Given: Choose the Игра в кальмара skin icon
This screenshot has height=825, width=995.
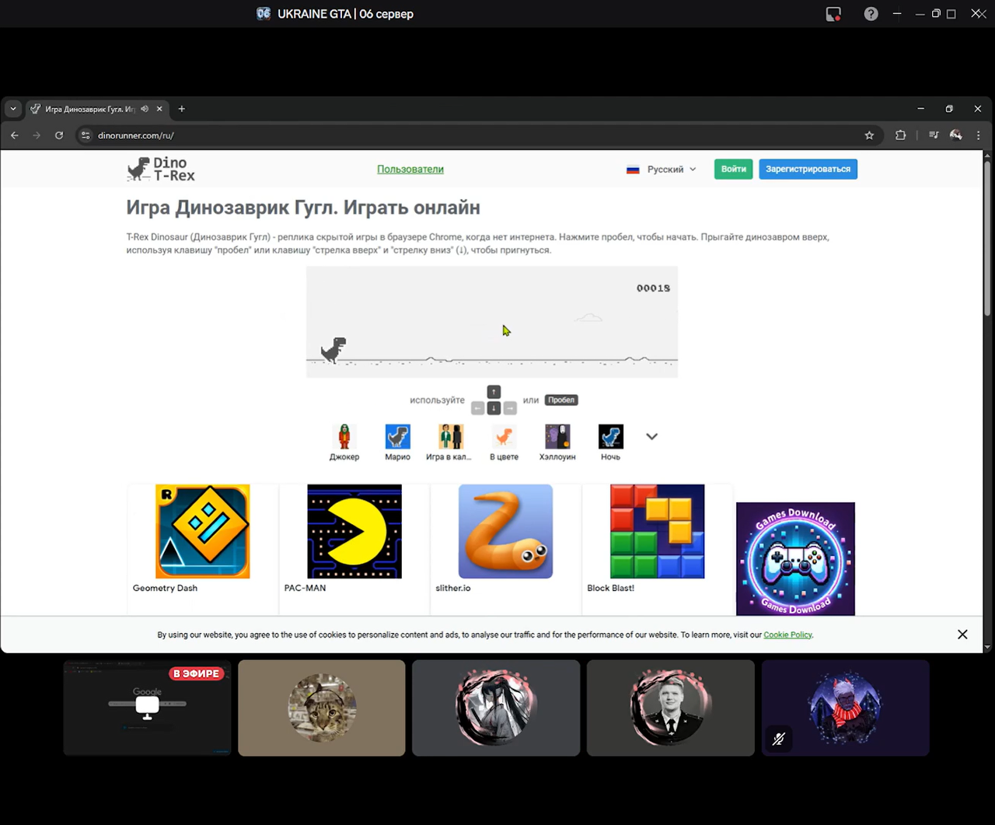Looking at the screenshot, I should click(x=451, y=437).
